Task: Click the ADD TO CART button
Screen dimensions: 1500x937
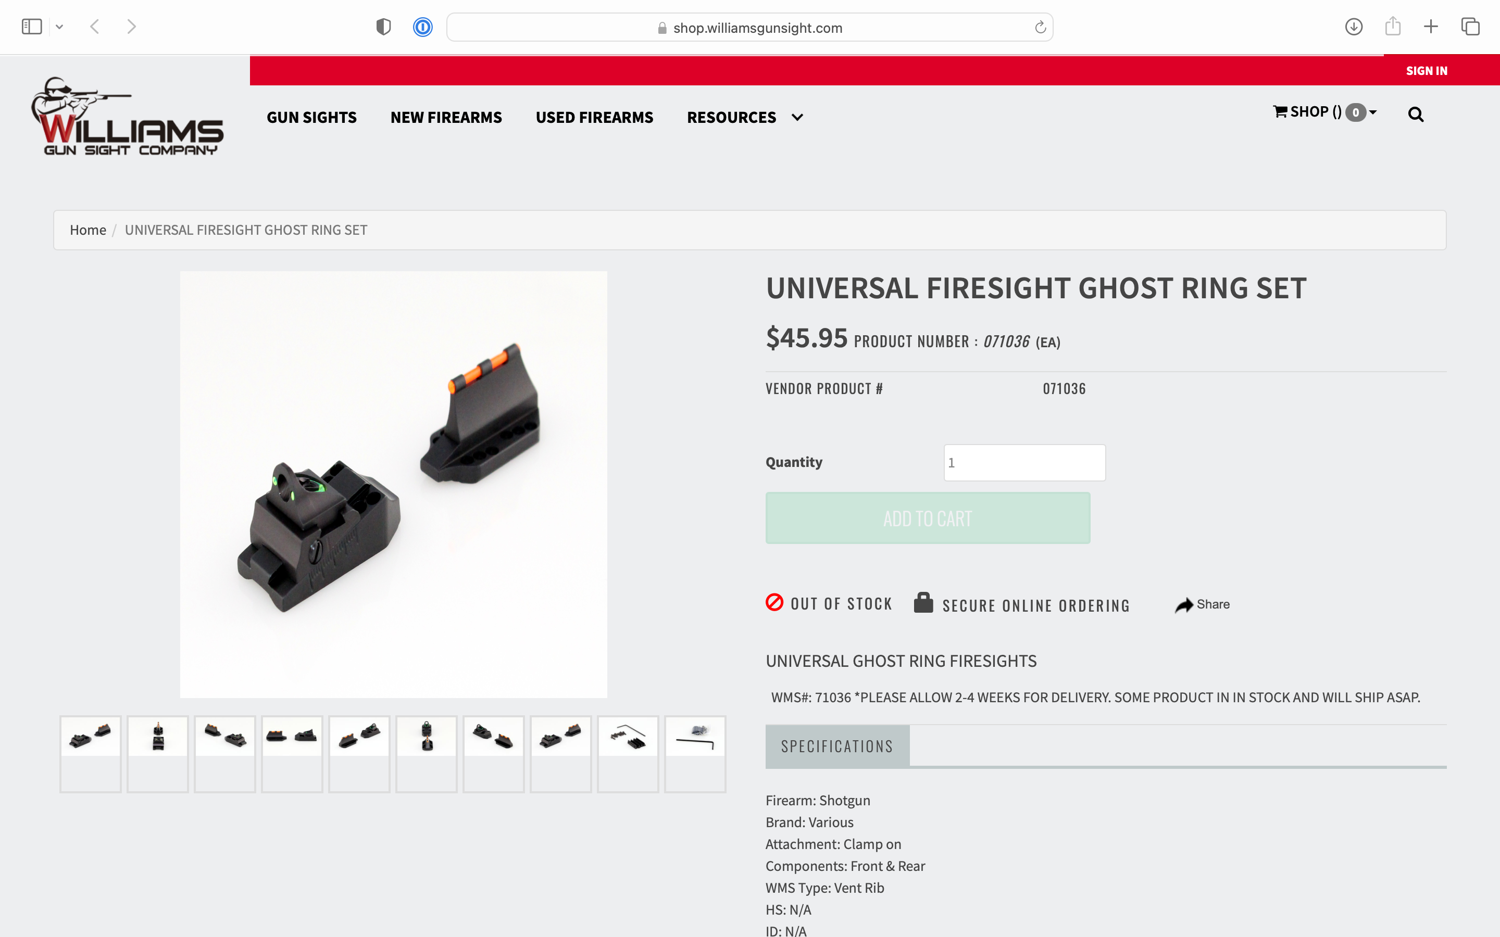Action: coord(928,518)
